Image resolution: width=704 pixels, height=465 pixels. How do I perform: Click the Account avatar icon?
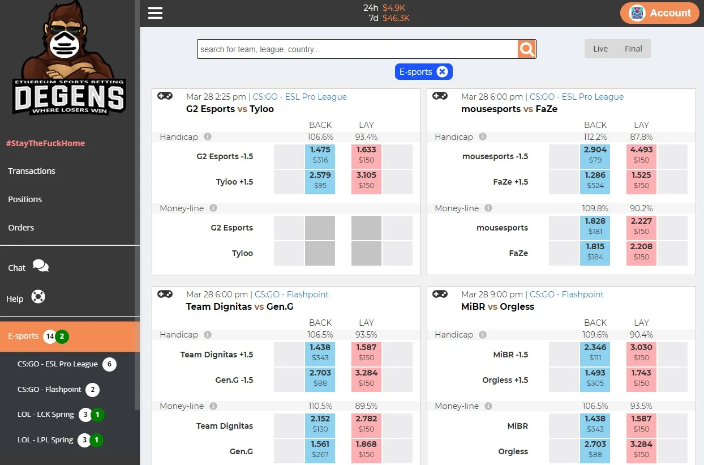[x=637, y=13]
